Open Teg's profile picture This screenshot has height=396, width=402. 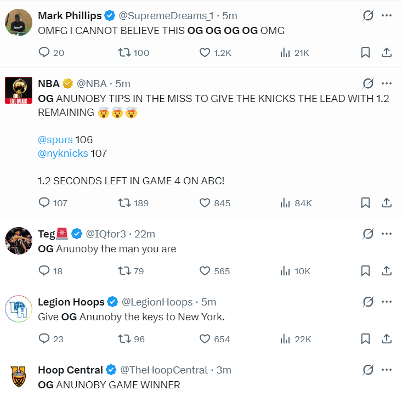coord(19,241)
